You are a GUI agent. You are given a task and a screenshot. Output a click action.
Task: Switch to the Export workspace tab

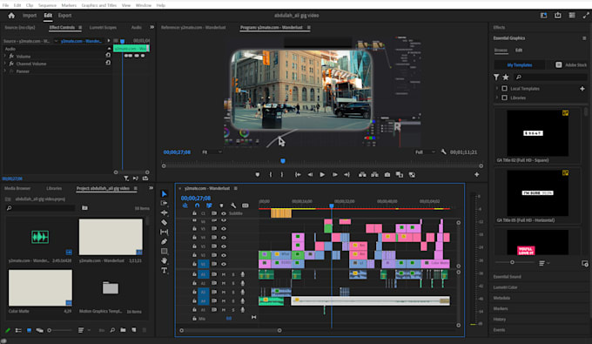click(x=64, y=16)
